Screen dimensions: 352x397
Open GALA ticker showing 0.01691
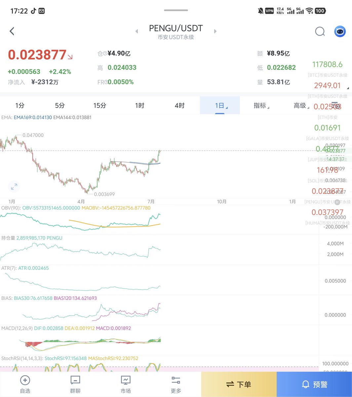(x=327, y=128)
